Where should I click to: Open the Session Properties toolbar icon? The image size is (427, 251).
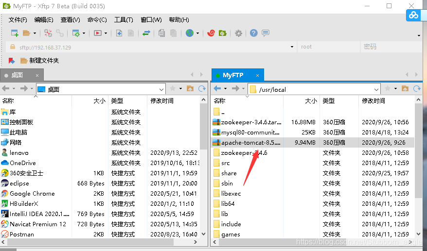(x=76, y=33)
